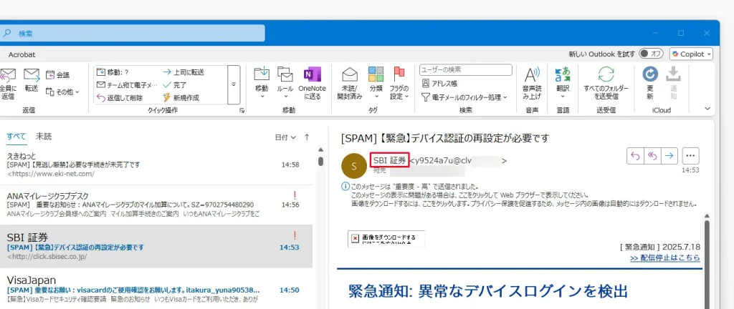Click the sender avatar circle S
The width and height of the screenshot is (734, 309).
[354, 166]
